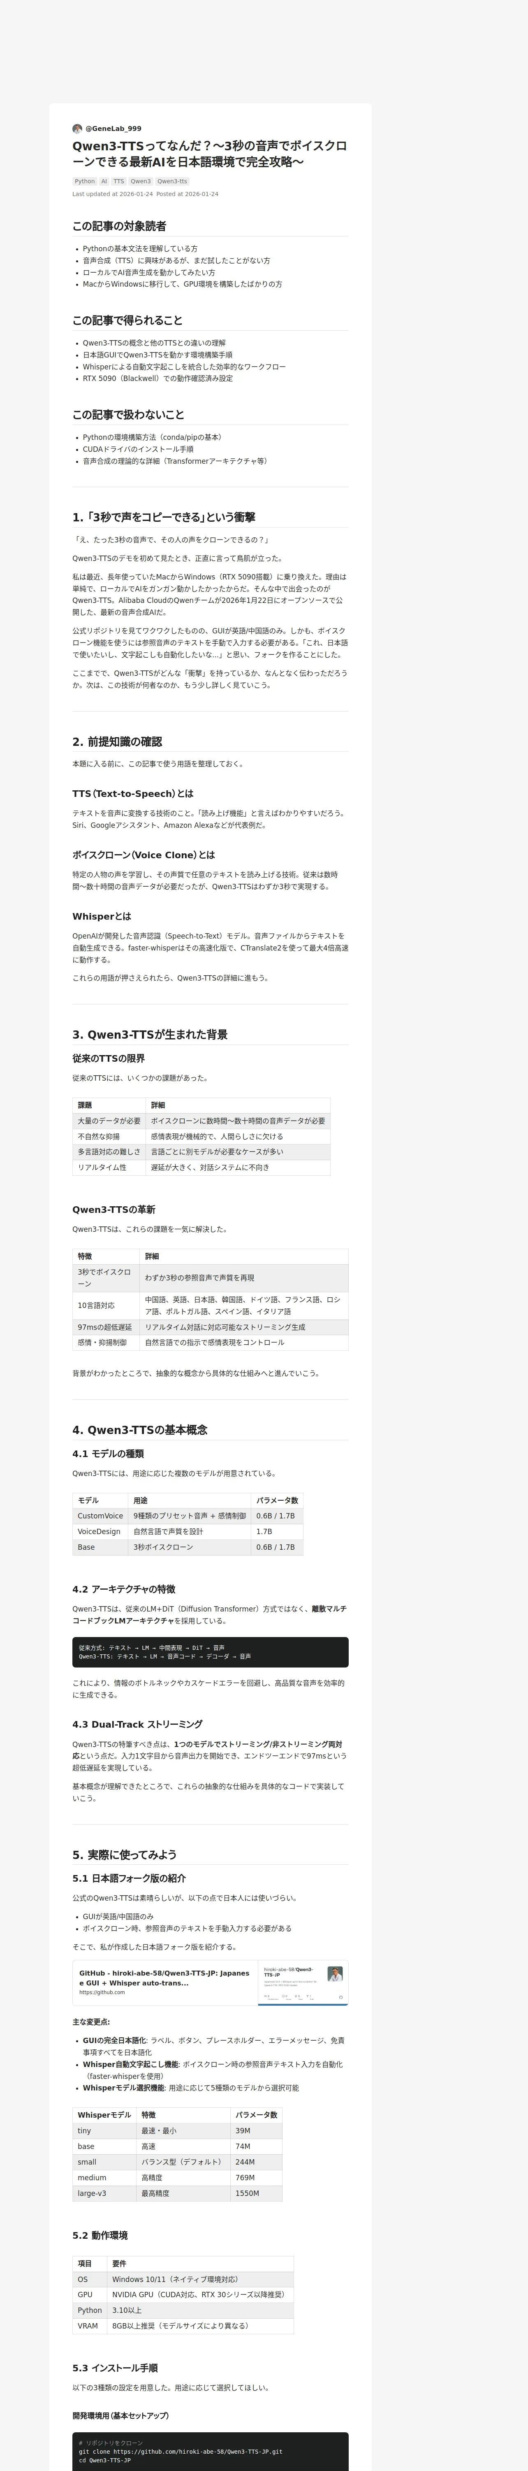Image resolution: width=528 pixels, height=2471 pixels.
Task: Click the subheading '5.1 日本語フォーク版の紹介'
Action: coord(130,1878)
